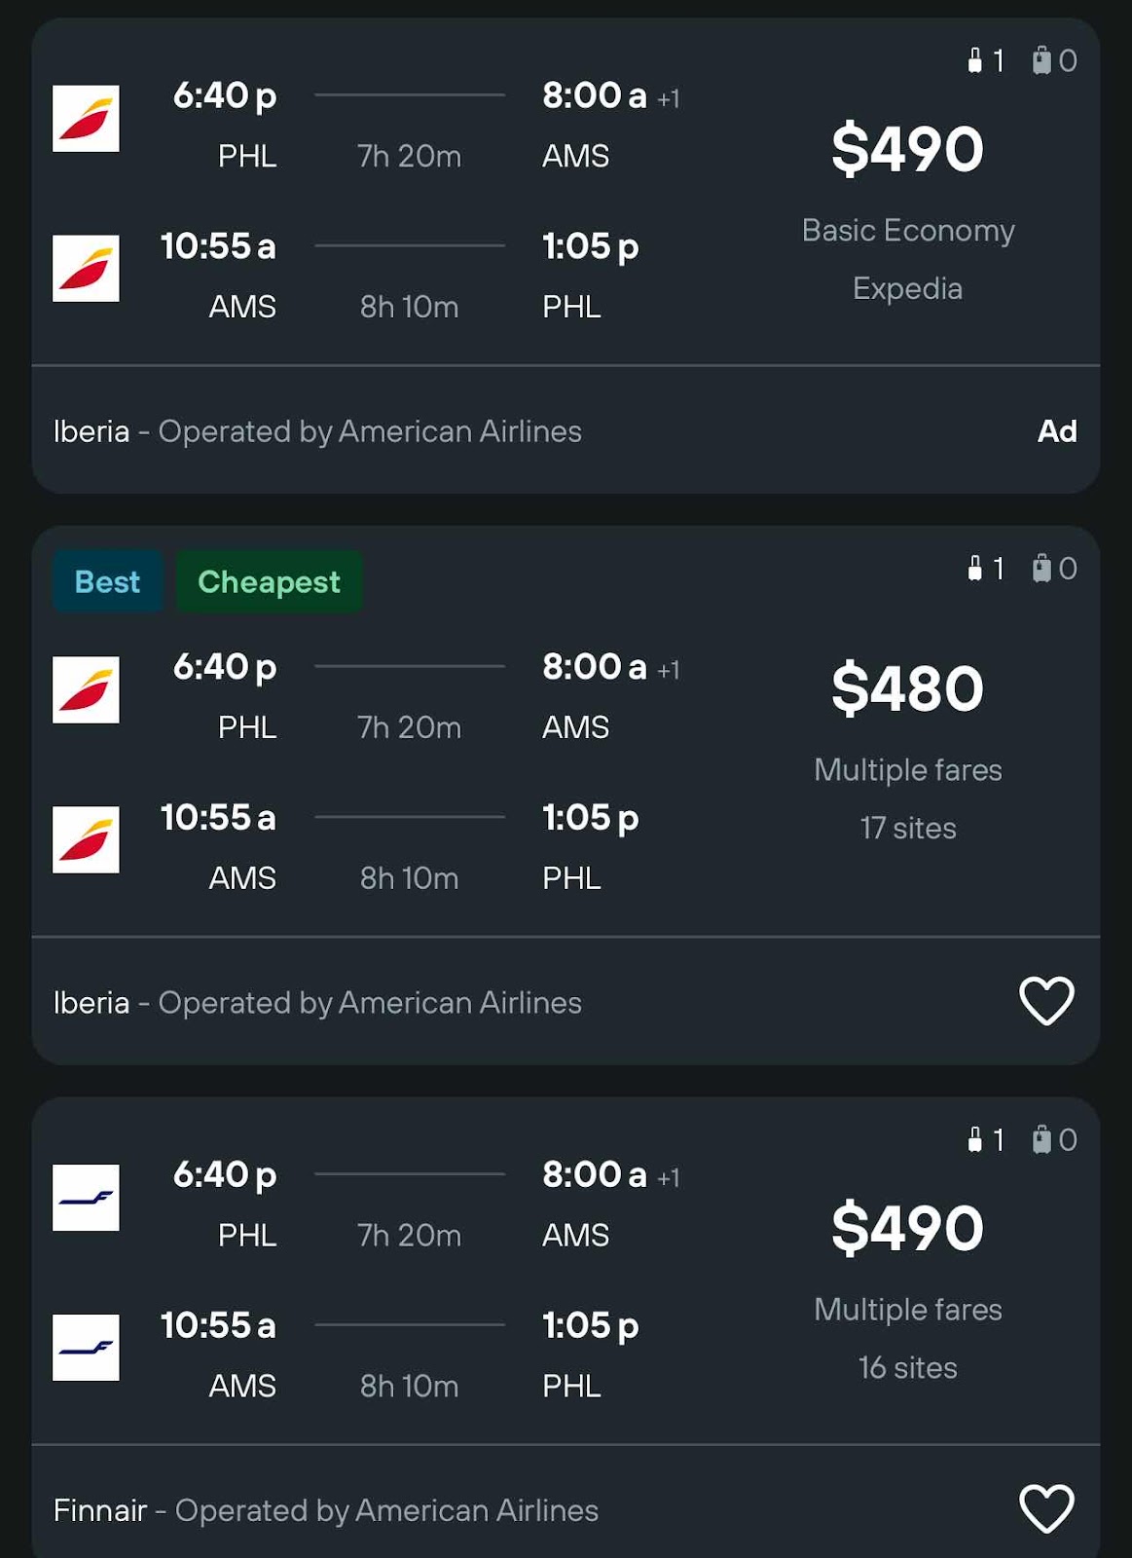The image size is (1132, 1558).
Task: Select the Best tag
Action: 107,581
